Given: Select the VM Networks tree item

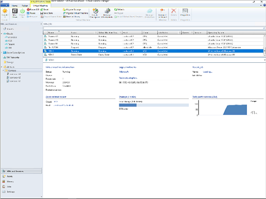Looking at the screenshot, I should tap(13, 57).
